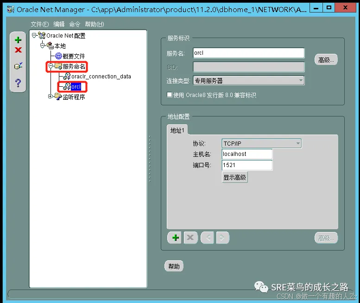Open the 帮助(H) menu
Image resolution: width=360 pixels, height=303 pixels.
click(95, 24)
